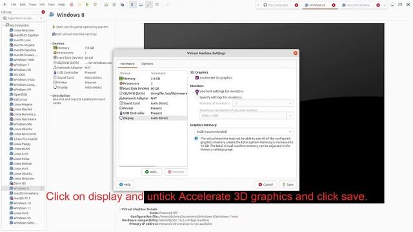Click the console view toolbar icon
413x232 pixels.
click(x=168, y=5)
